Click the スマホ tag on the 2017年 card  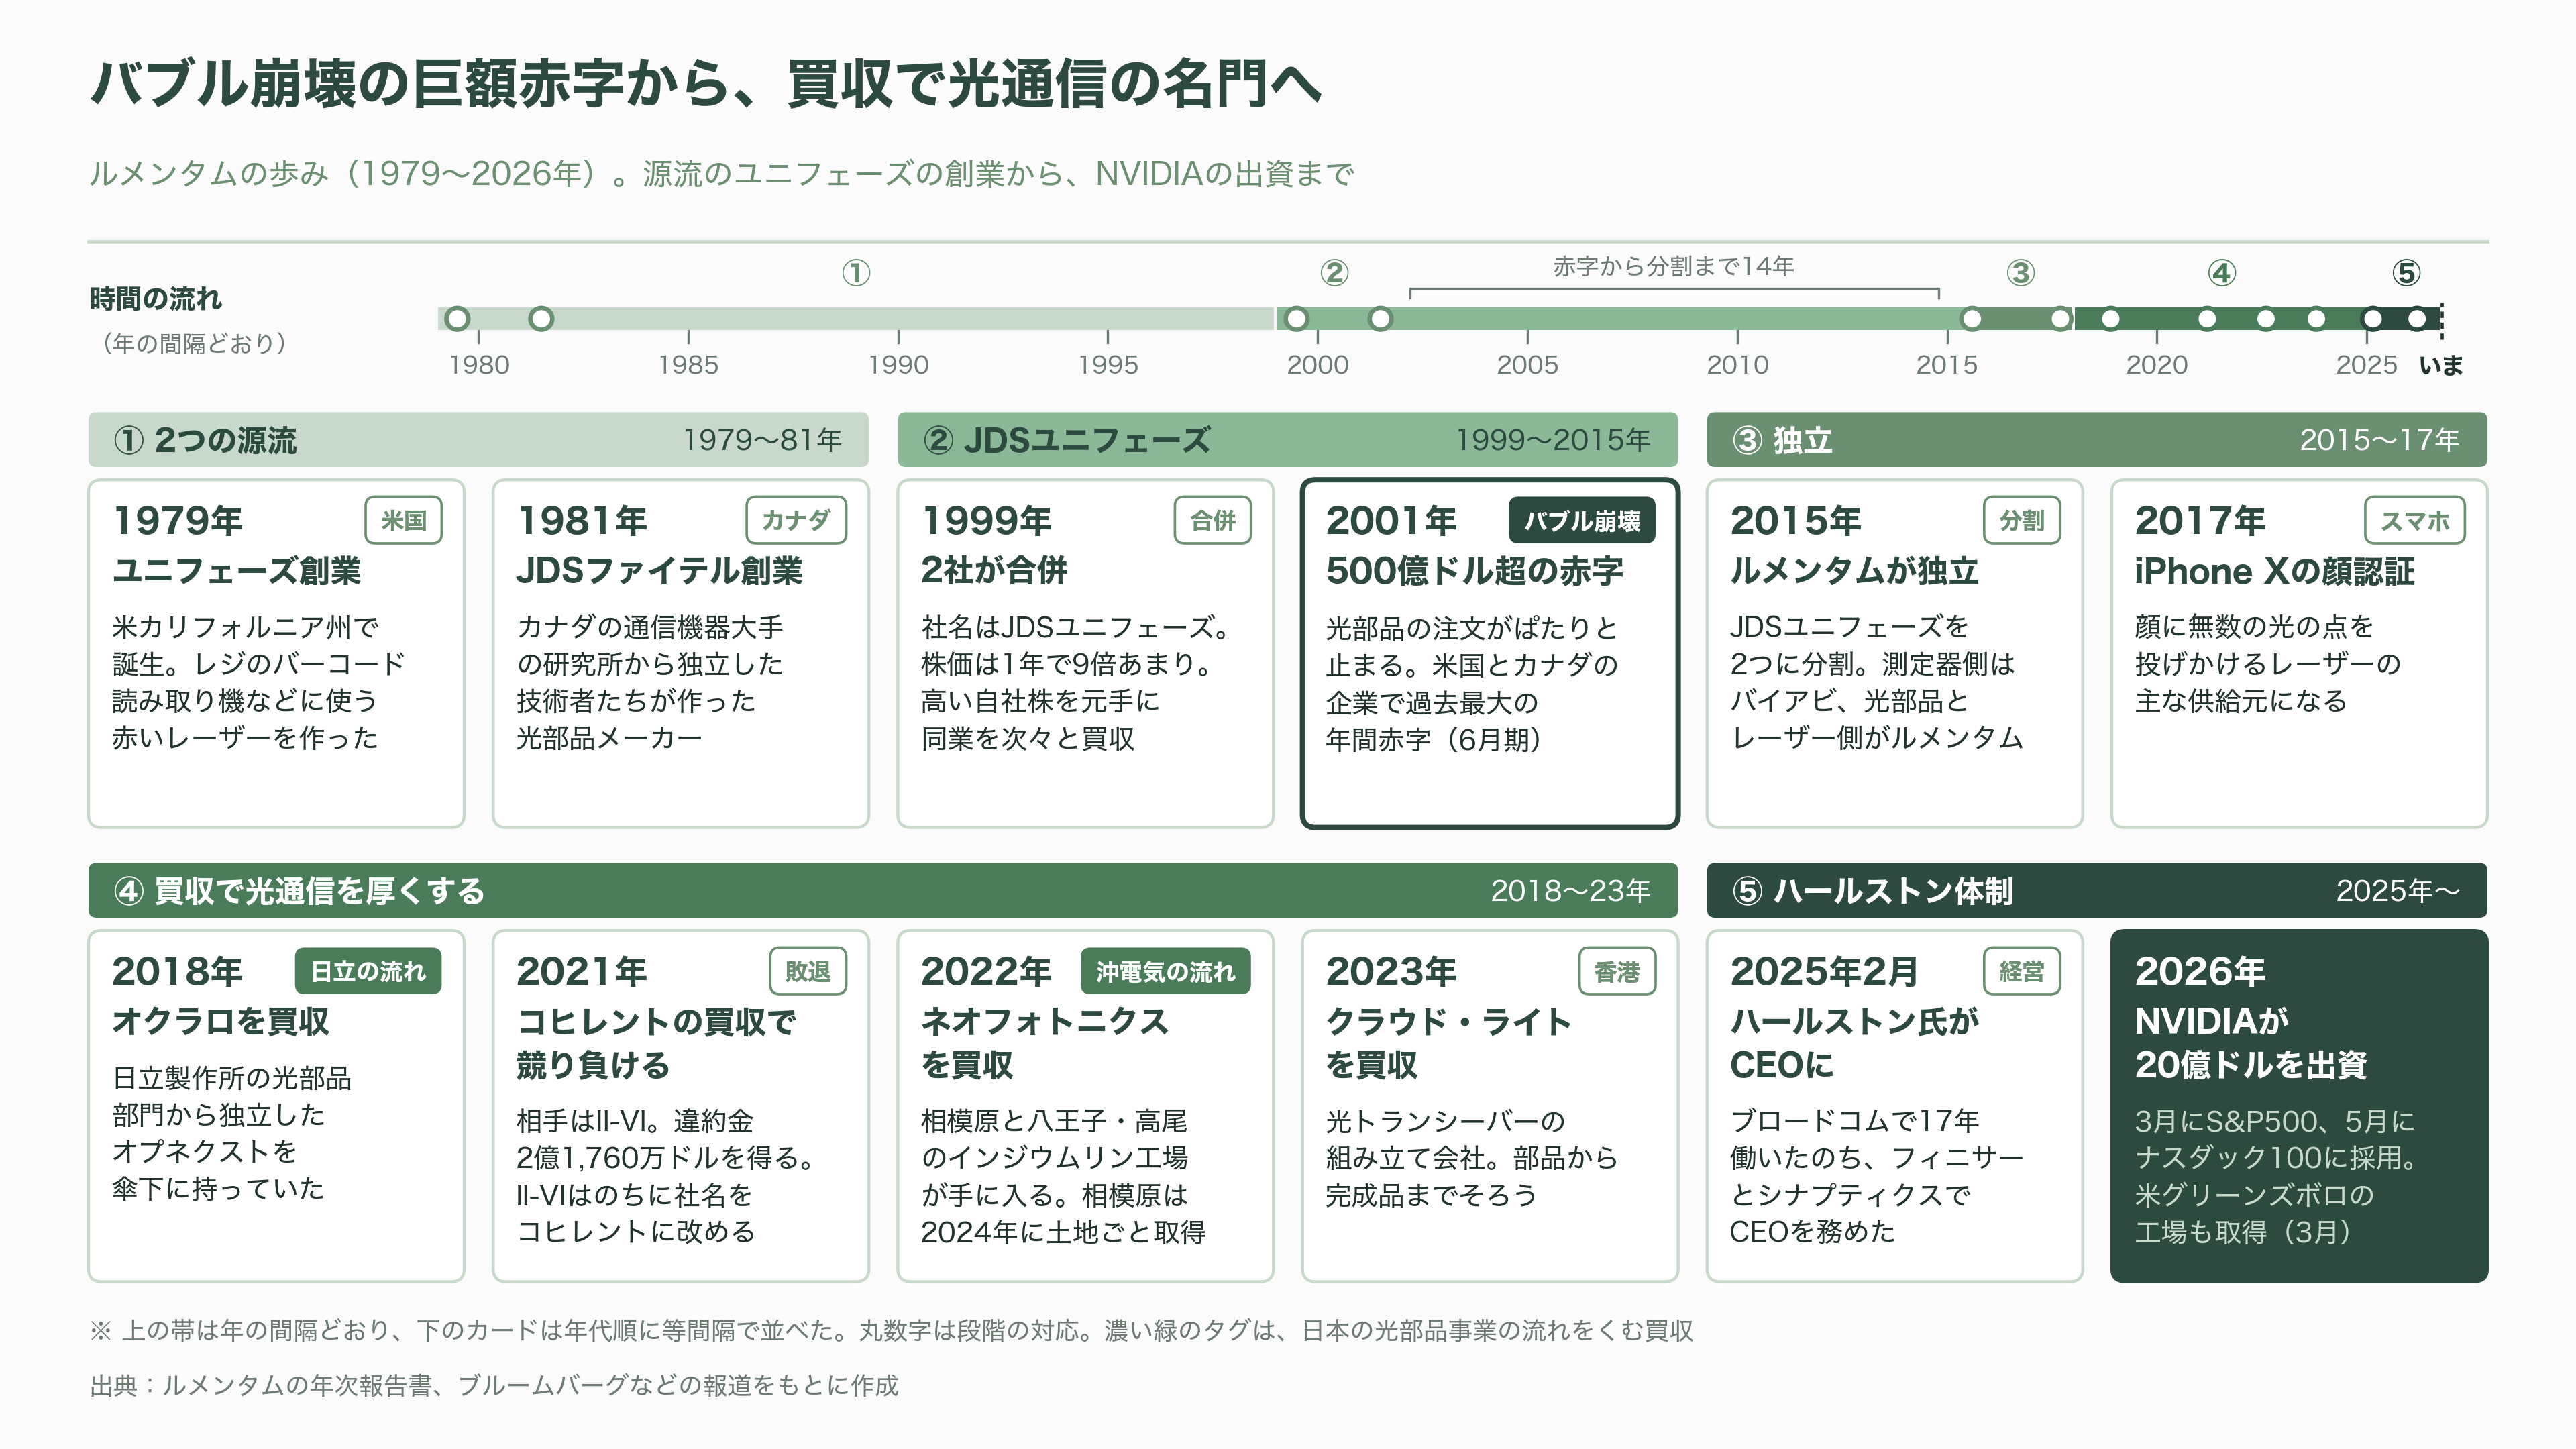[2414, 520]
